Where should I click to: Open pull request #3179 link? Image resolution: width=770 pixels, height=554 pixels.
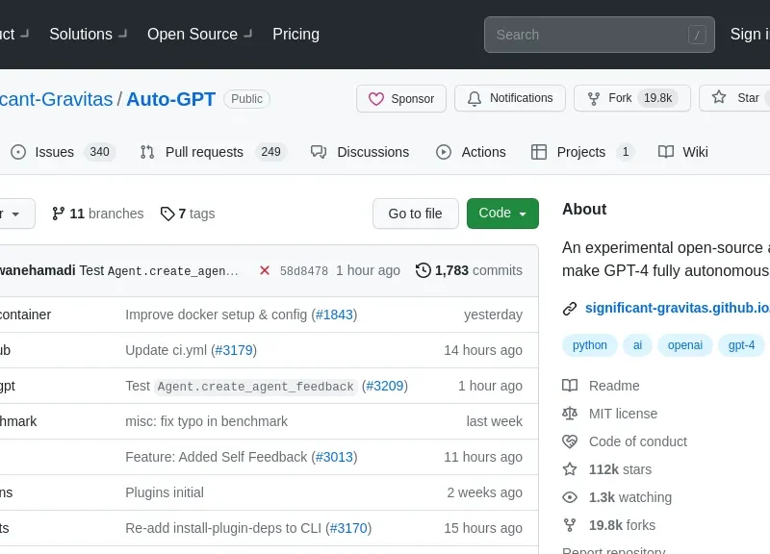234,350
